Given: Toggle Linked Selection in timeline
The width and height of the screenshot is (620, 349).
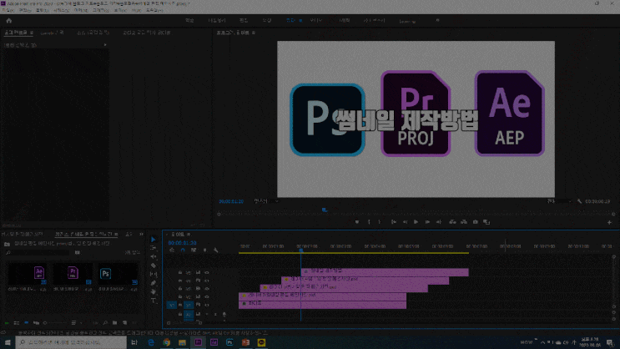Looking at the screenshot, I should click(x=194, y=250).
